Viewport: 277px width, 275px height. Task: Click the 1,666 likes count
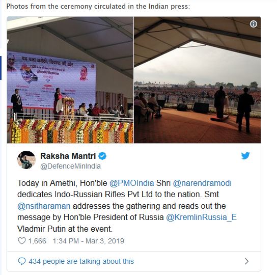pos(37,241)
